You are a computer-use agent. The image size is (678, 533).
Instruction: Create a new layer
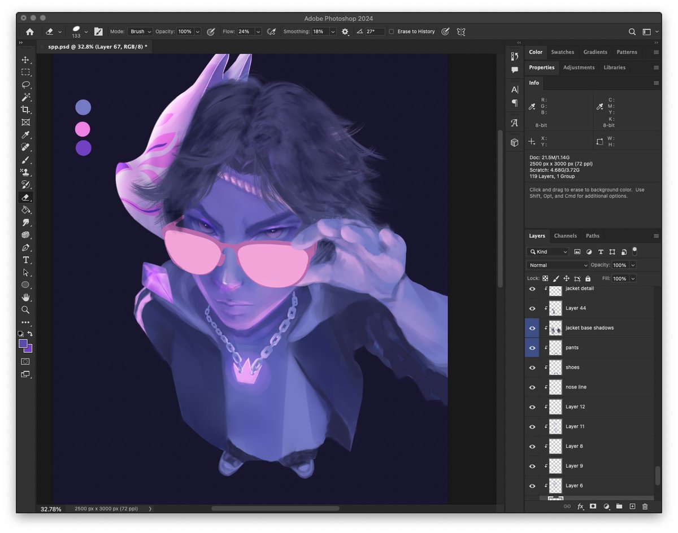click(632, 506)
